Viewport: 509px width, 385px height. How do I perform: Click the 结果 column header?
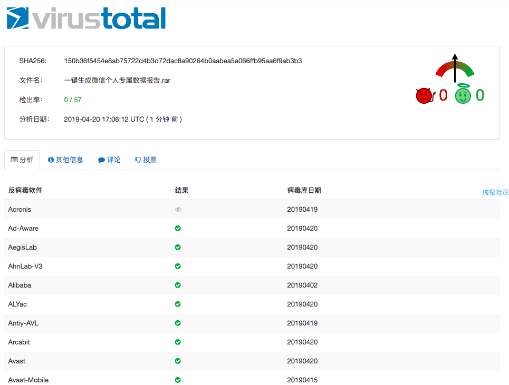tap(182, 191)
